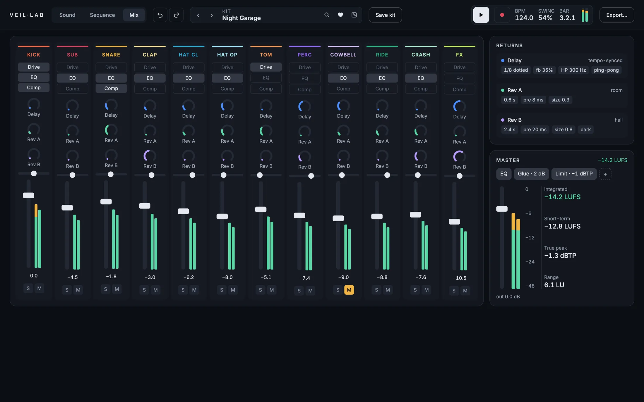Open kit search magnifier icon
Screen dimensions: 644x402
(327, 15)
